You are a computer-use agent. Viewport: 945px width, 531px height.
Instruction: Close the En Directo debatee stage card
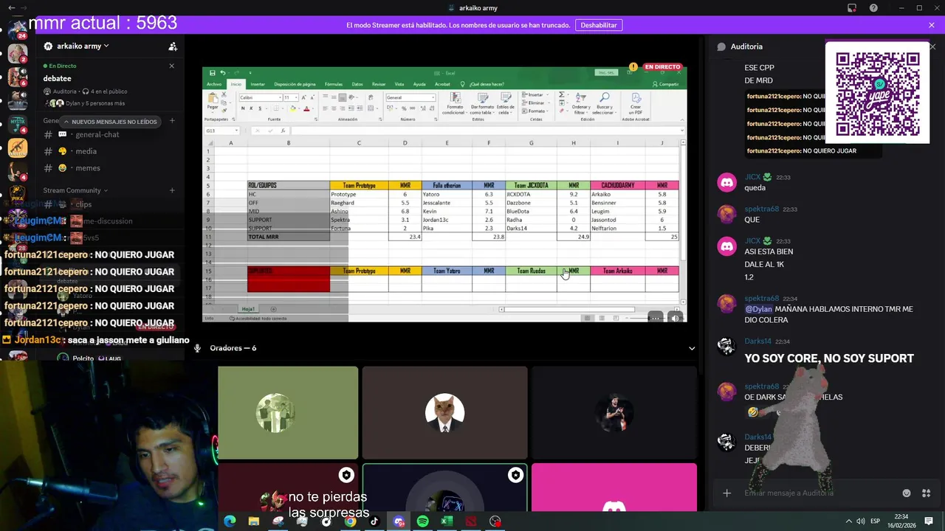(x=172, y=66)
